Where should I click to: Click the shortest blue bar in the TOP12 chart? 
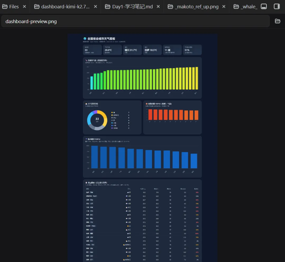pos(194,161)
